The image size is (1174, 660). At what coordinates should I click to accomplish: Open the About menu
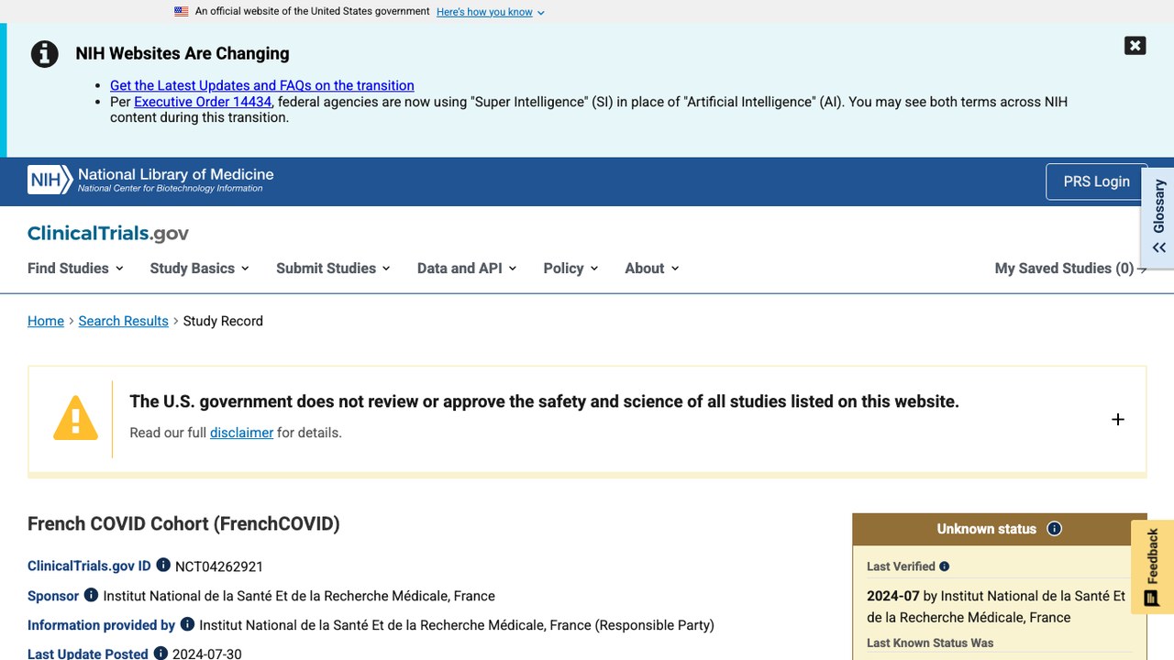click(652, 269)
